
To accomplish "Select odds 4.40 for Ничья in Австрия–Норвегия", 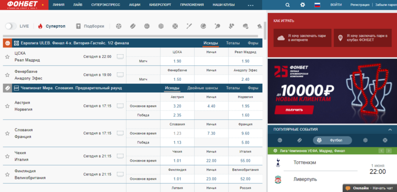I will click(211, 106).
